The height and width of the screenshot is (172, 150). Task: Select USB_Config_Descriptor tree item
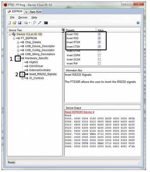(40, 50)
